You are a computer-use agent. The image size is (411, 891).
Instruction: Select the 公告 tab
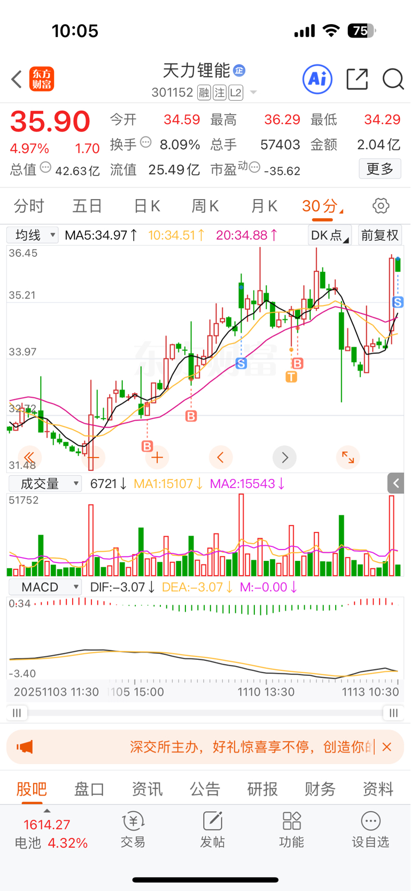pos(205,788)
